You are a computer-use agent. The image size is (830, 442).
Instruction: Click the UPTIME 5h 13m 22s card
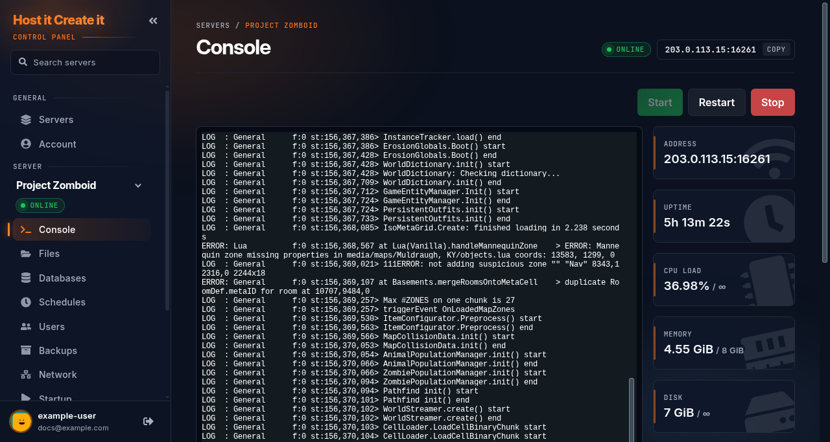(724, 216)
